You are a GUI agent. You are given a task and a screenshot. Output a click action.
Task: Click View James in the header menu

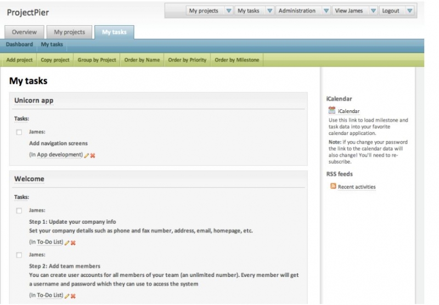point(349,10)
